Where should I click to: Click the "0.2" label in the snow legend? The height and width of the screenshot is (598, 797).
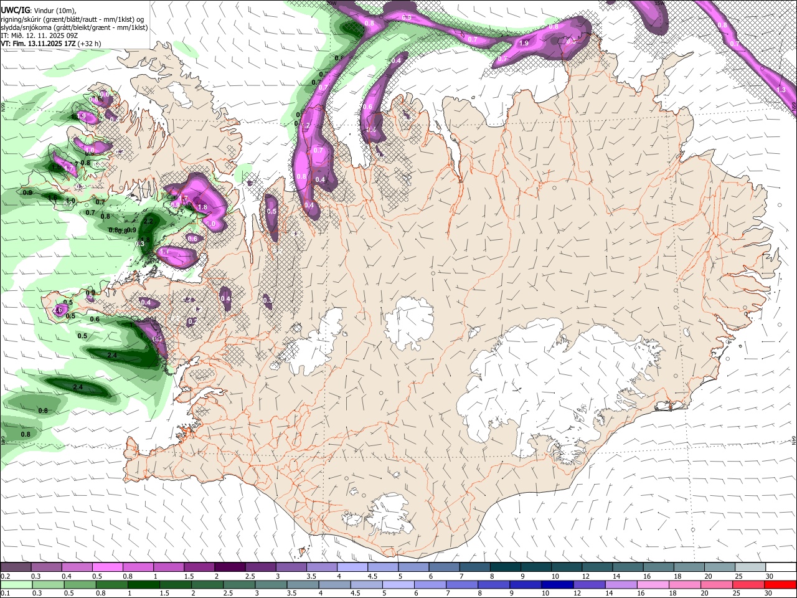point(5,576)
